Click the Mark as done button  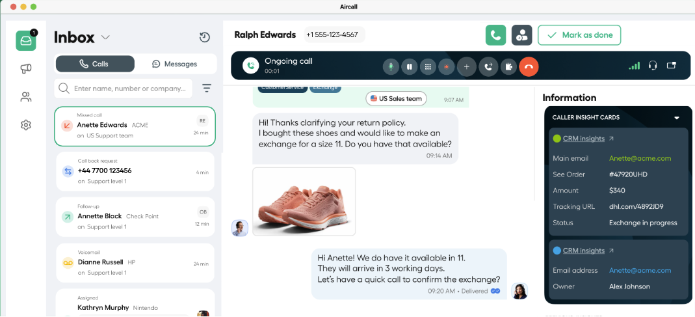click(579, 35)
